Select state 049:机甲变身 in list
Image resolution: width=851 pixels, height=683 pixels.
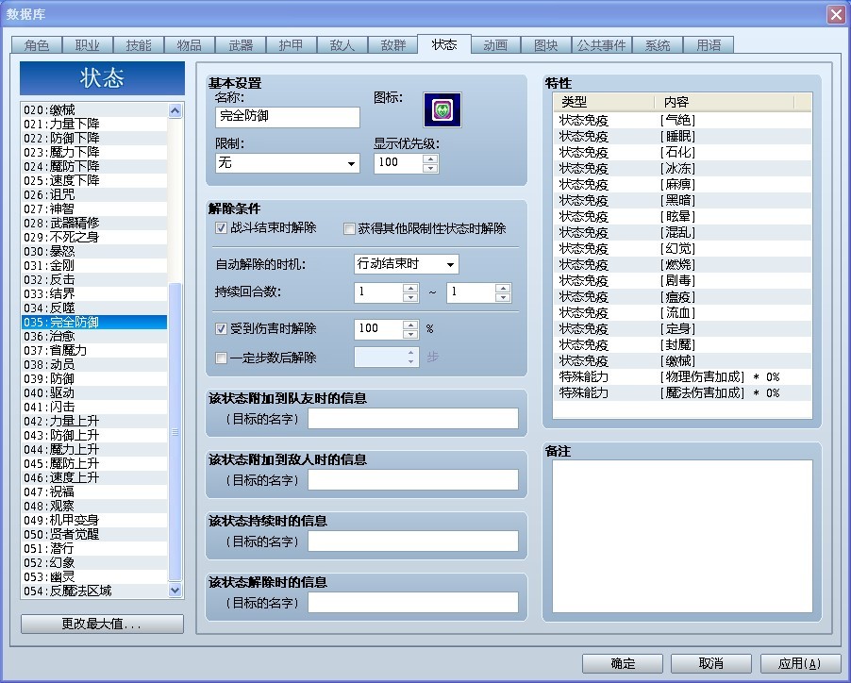coord(94,520)
